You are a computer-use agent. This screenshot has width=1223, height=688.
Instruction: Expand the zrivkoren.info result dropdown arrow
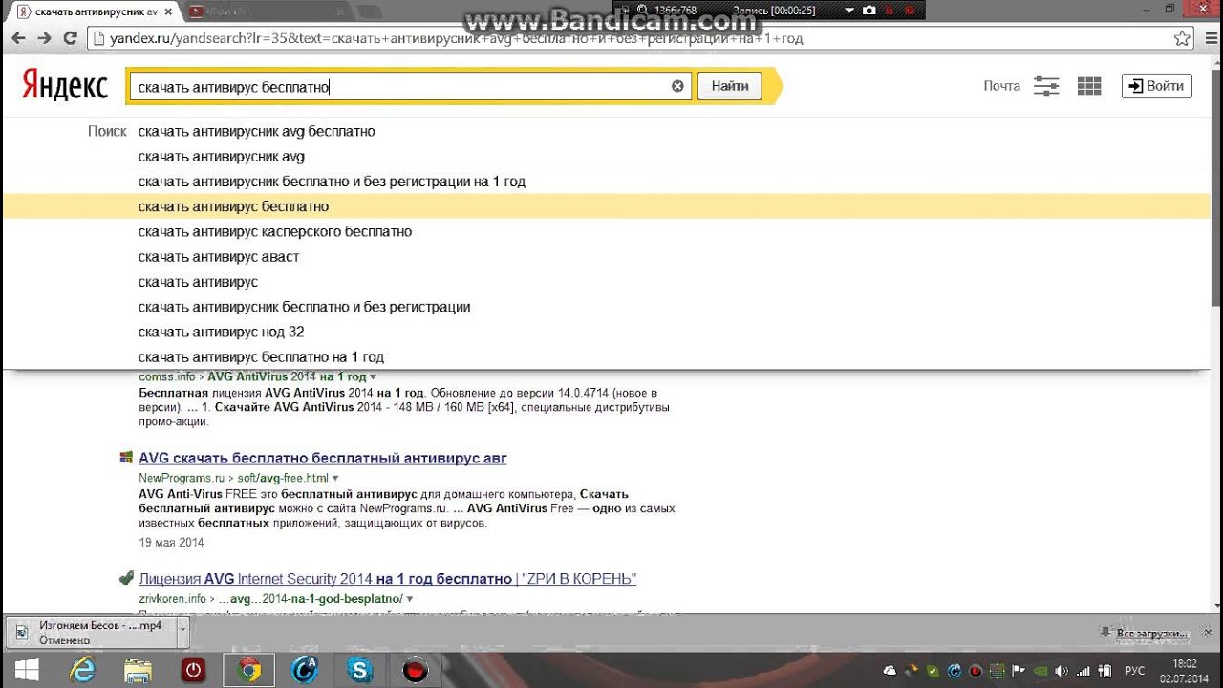[409, 599]
